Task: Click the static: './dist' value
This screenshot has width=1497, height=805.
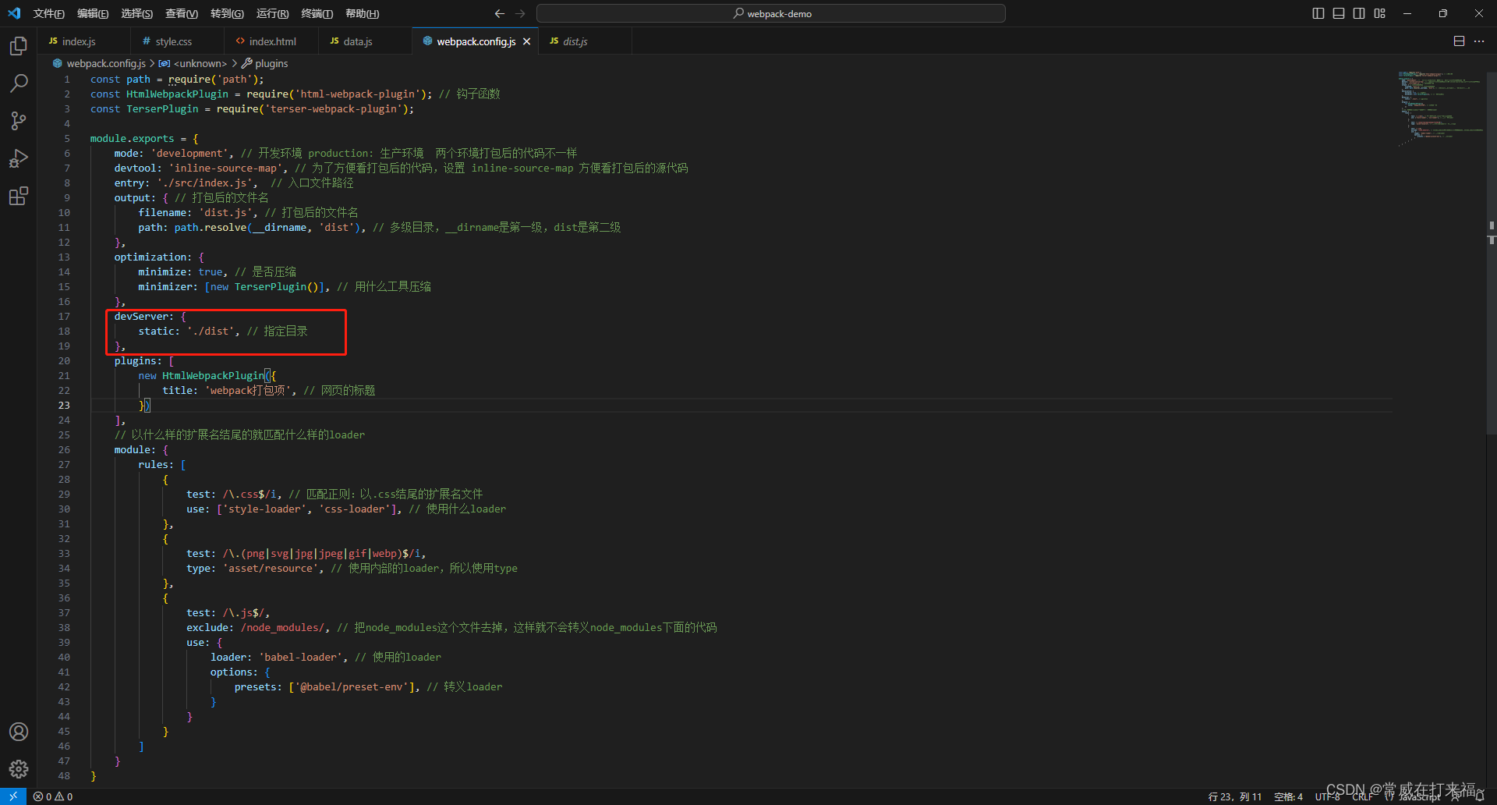Action: [x=211, y=331]
